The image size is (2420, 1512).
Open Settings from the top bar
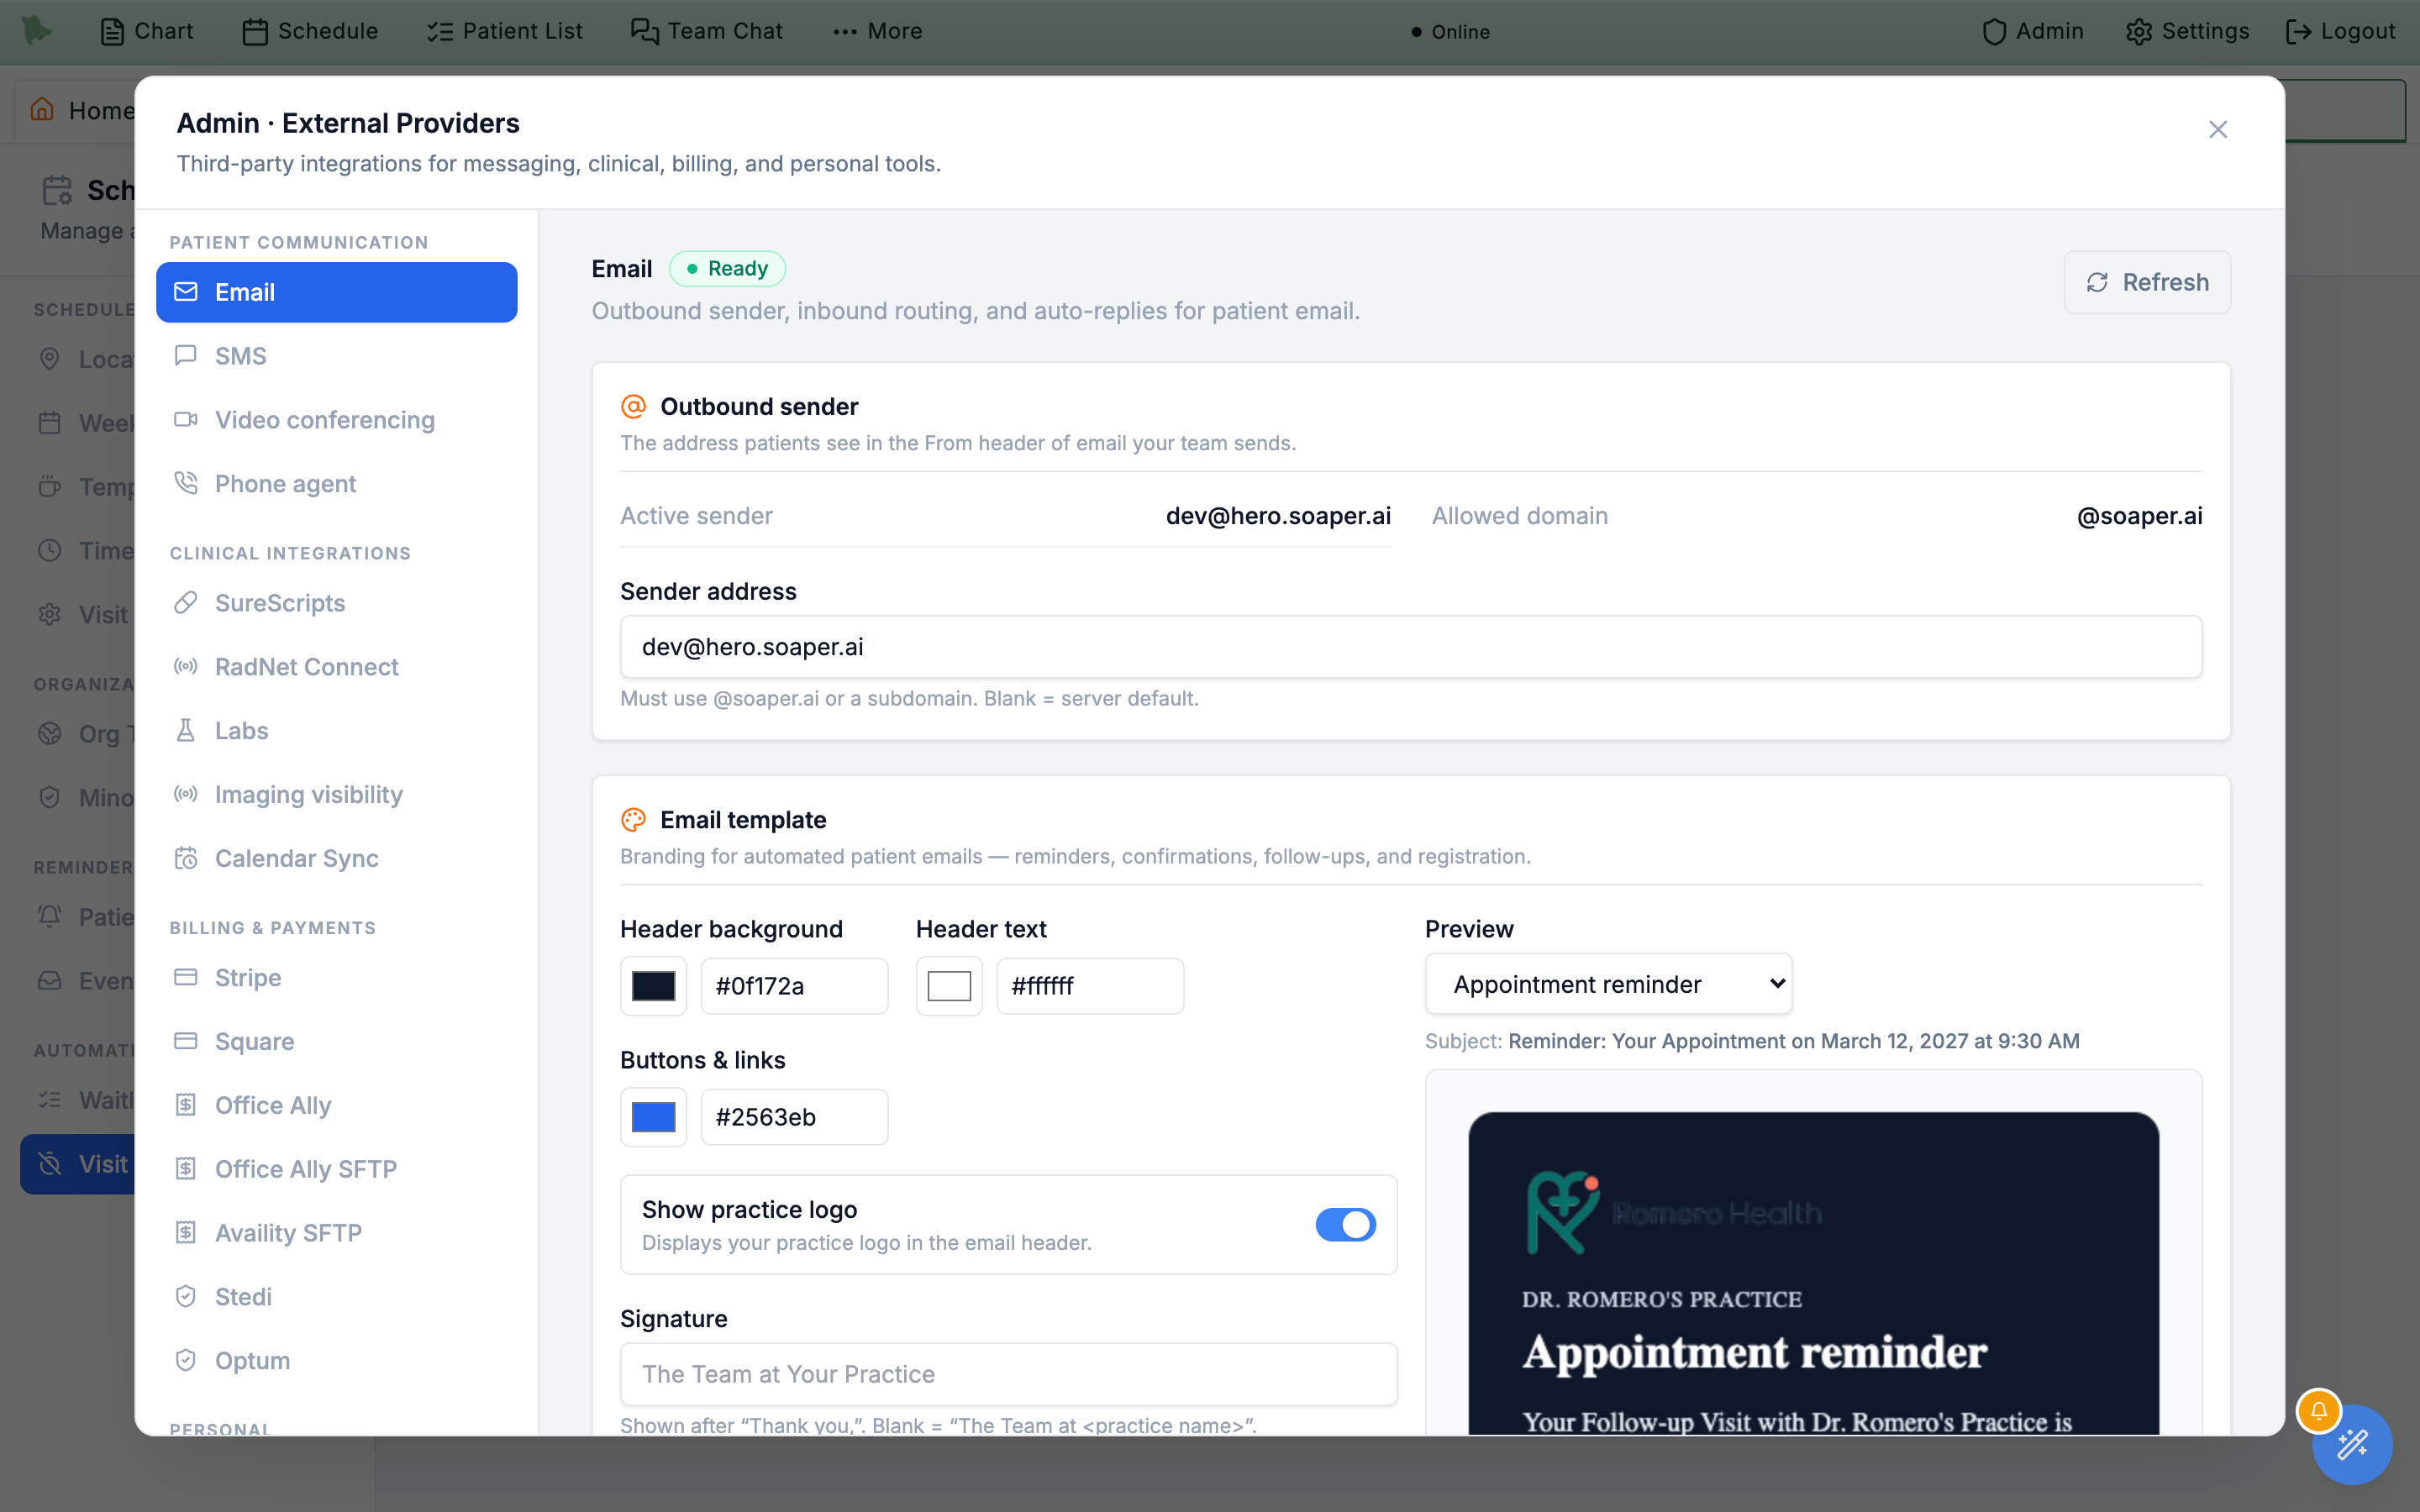pyautogui.click(x=2187, y=31)
